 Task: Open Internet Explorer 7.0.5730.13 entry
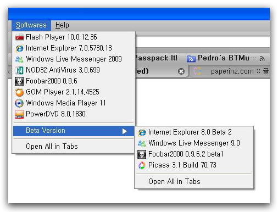pos(74,48)
